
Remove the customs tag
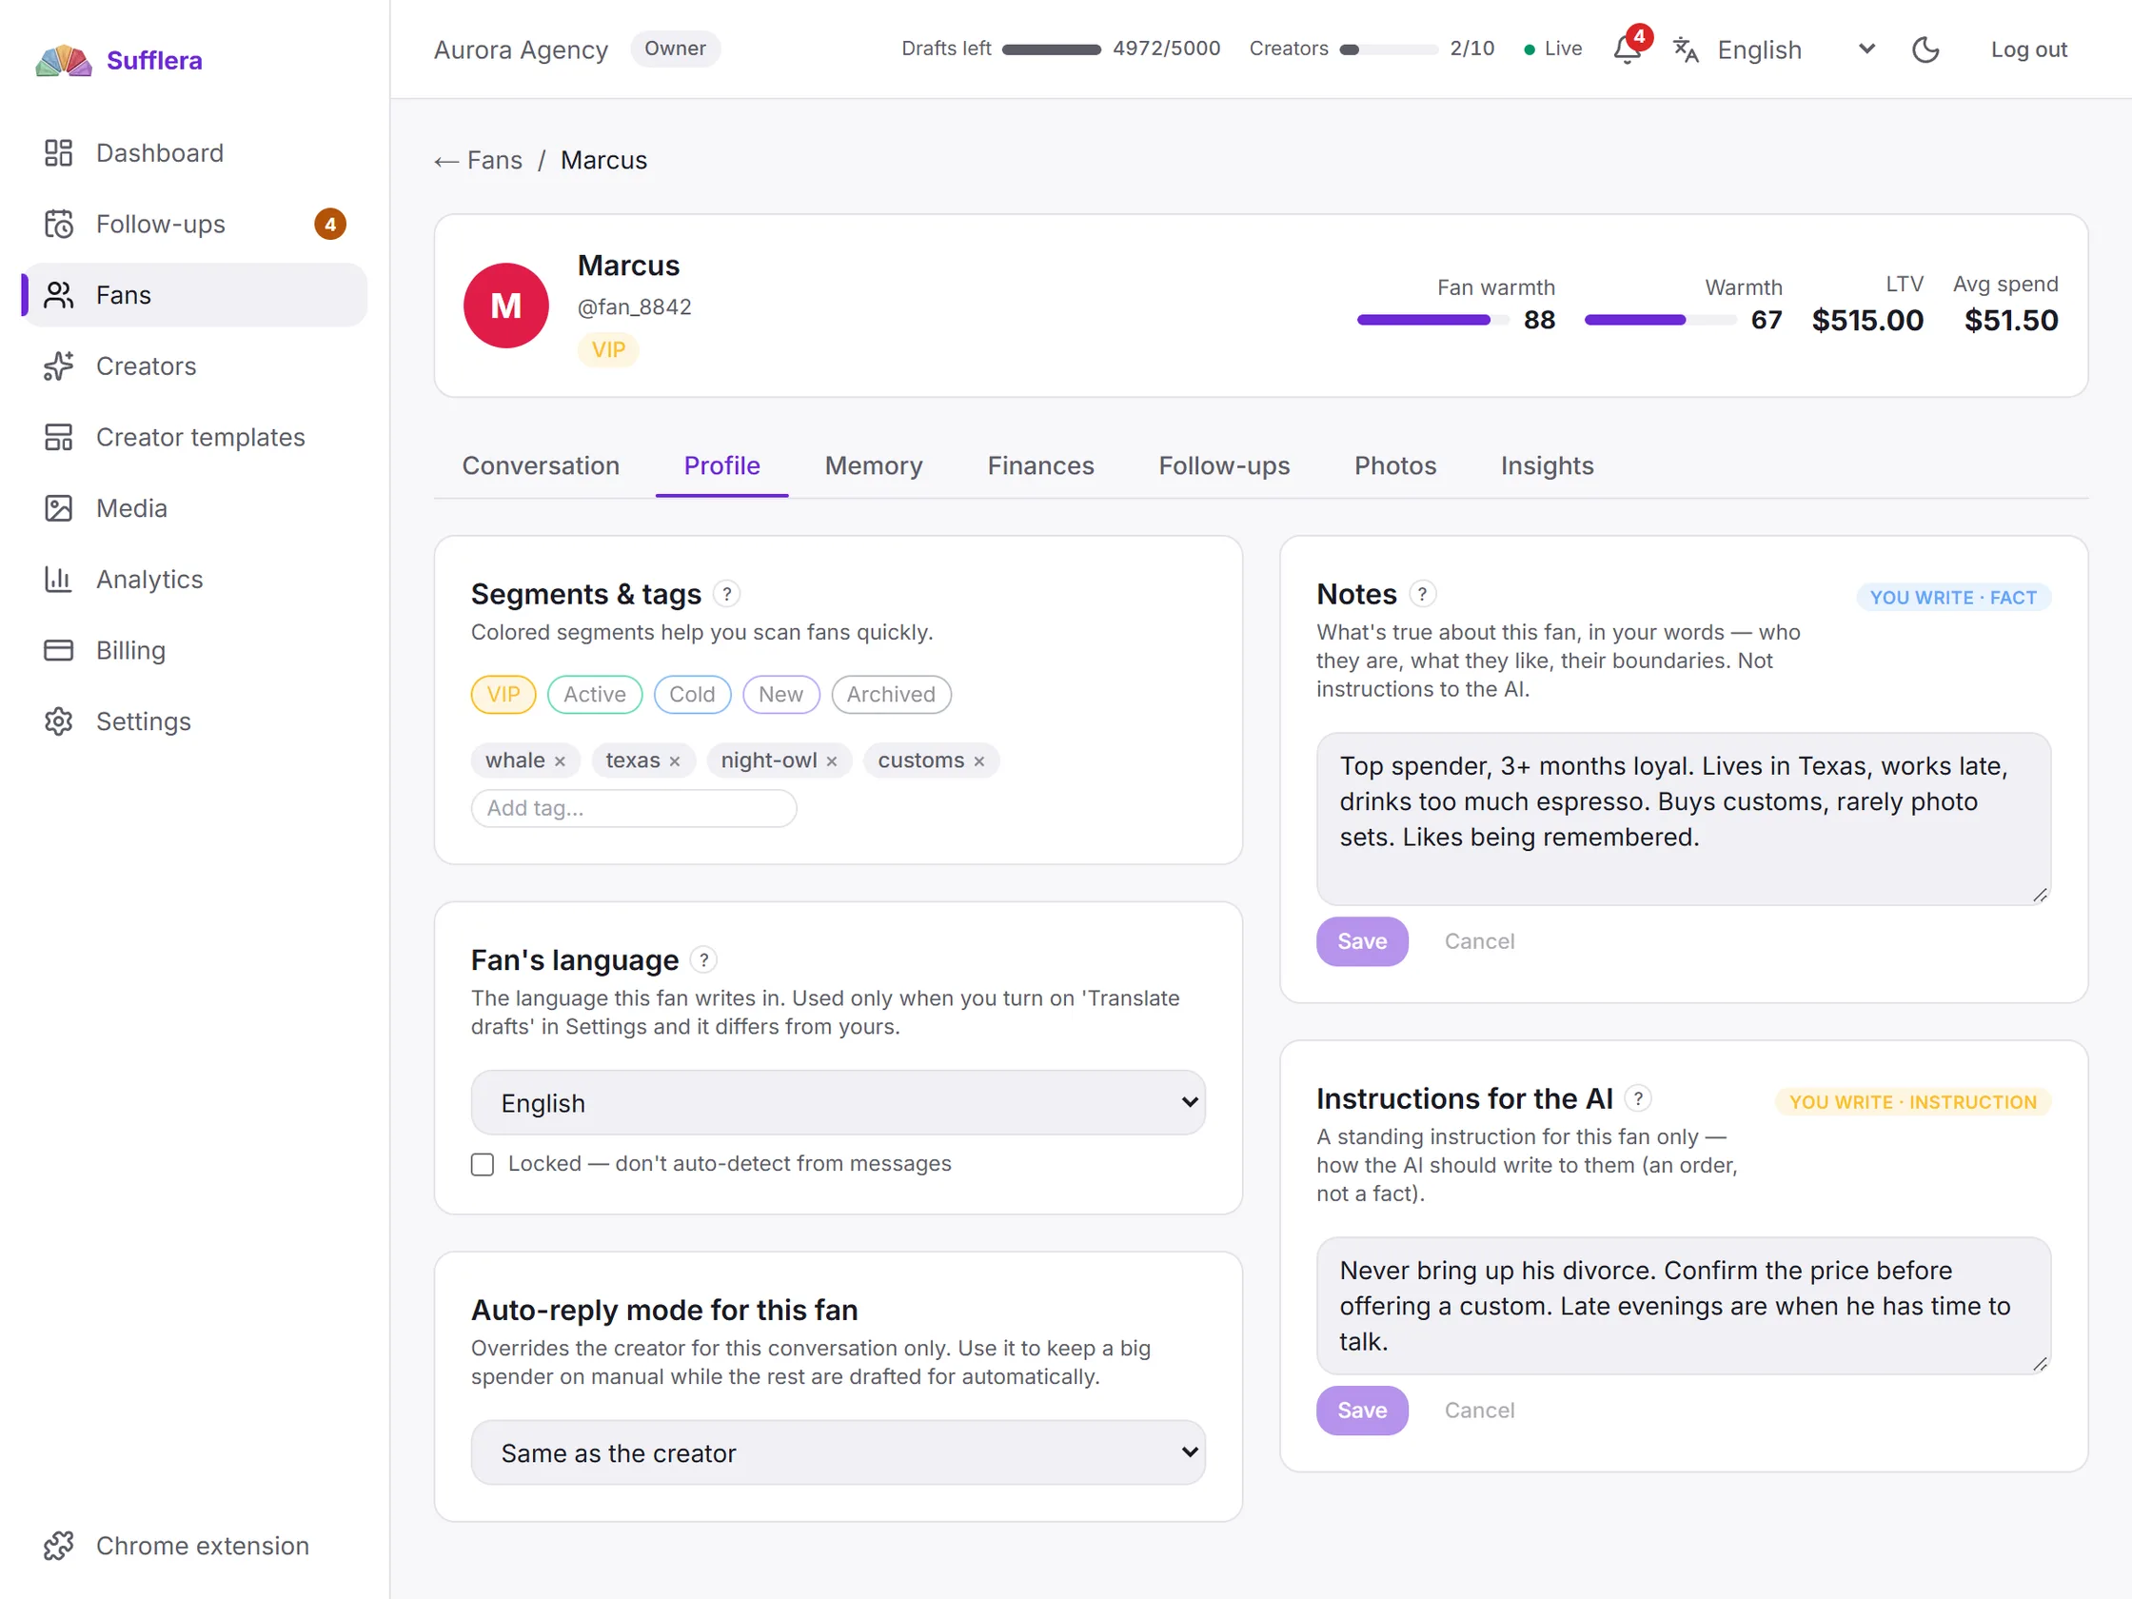click(979, 761)
